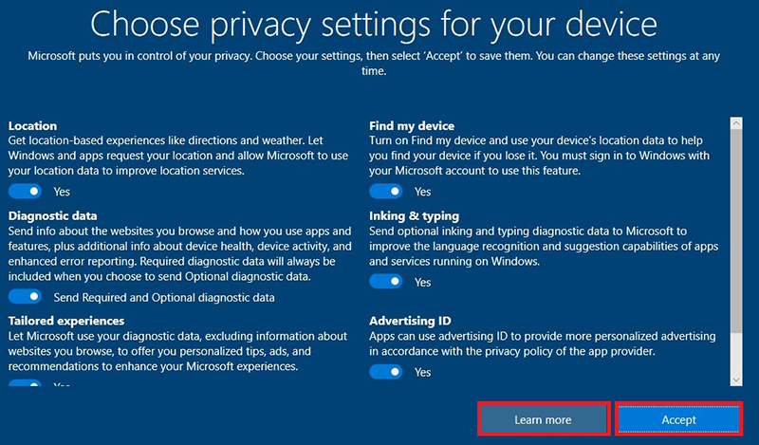Switch off Diagnostic data optional sending

click(25, 296)
